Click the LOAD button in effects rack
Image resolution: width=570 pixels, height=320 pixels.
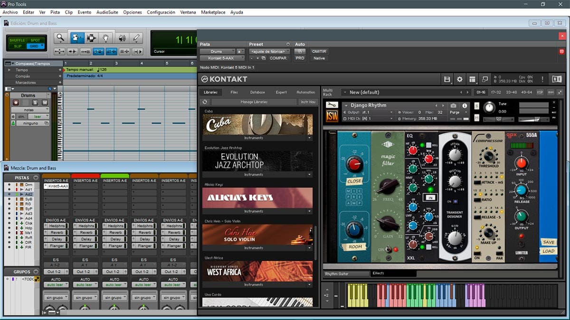pos(548,251)
